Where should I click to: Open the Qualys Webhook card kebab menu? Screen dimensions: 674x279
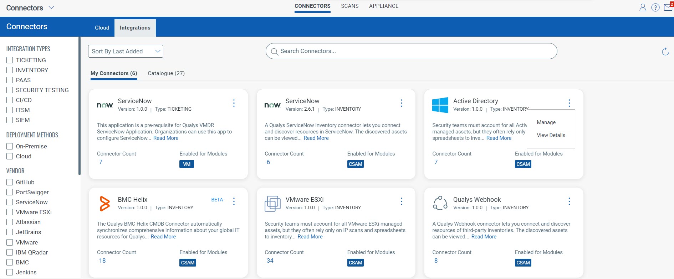pos(569,201)
